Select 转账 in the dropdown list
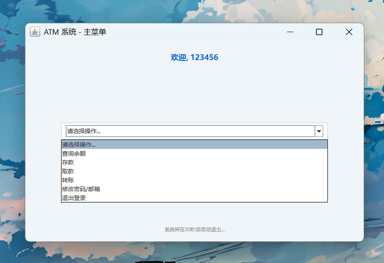 coord(194,180)
